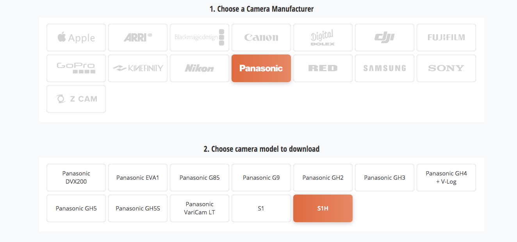
Task: Choose the DJI manufacturer logo
Action: 384,37
